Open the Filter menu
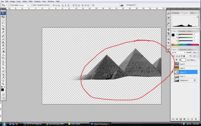The height and width of the screenshot is (126, 201). pos(30,1)
